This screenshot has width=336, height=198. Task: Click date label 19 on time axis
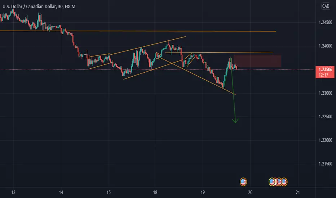click(x=203, y=193)
